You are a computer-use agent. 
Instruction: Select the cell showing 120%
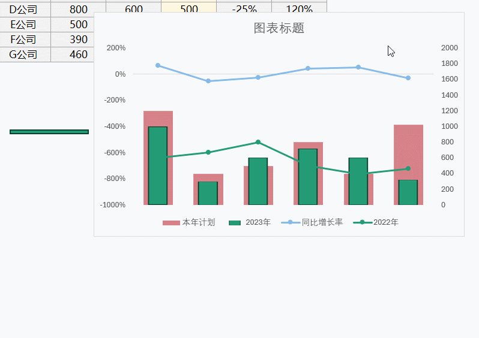coord(299,7)
